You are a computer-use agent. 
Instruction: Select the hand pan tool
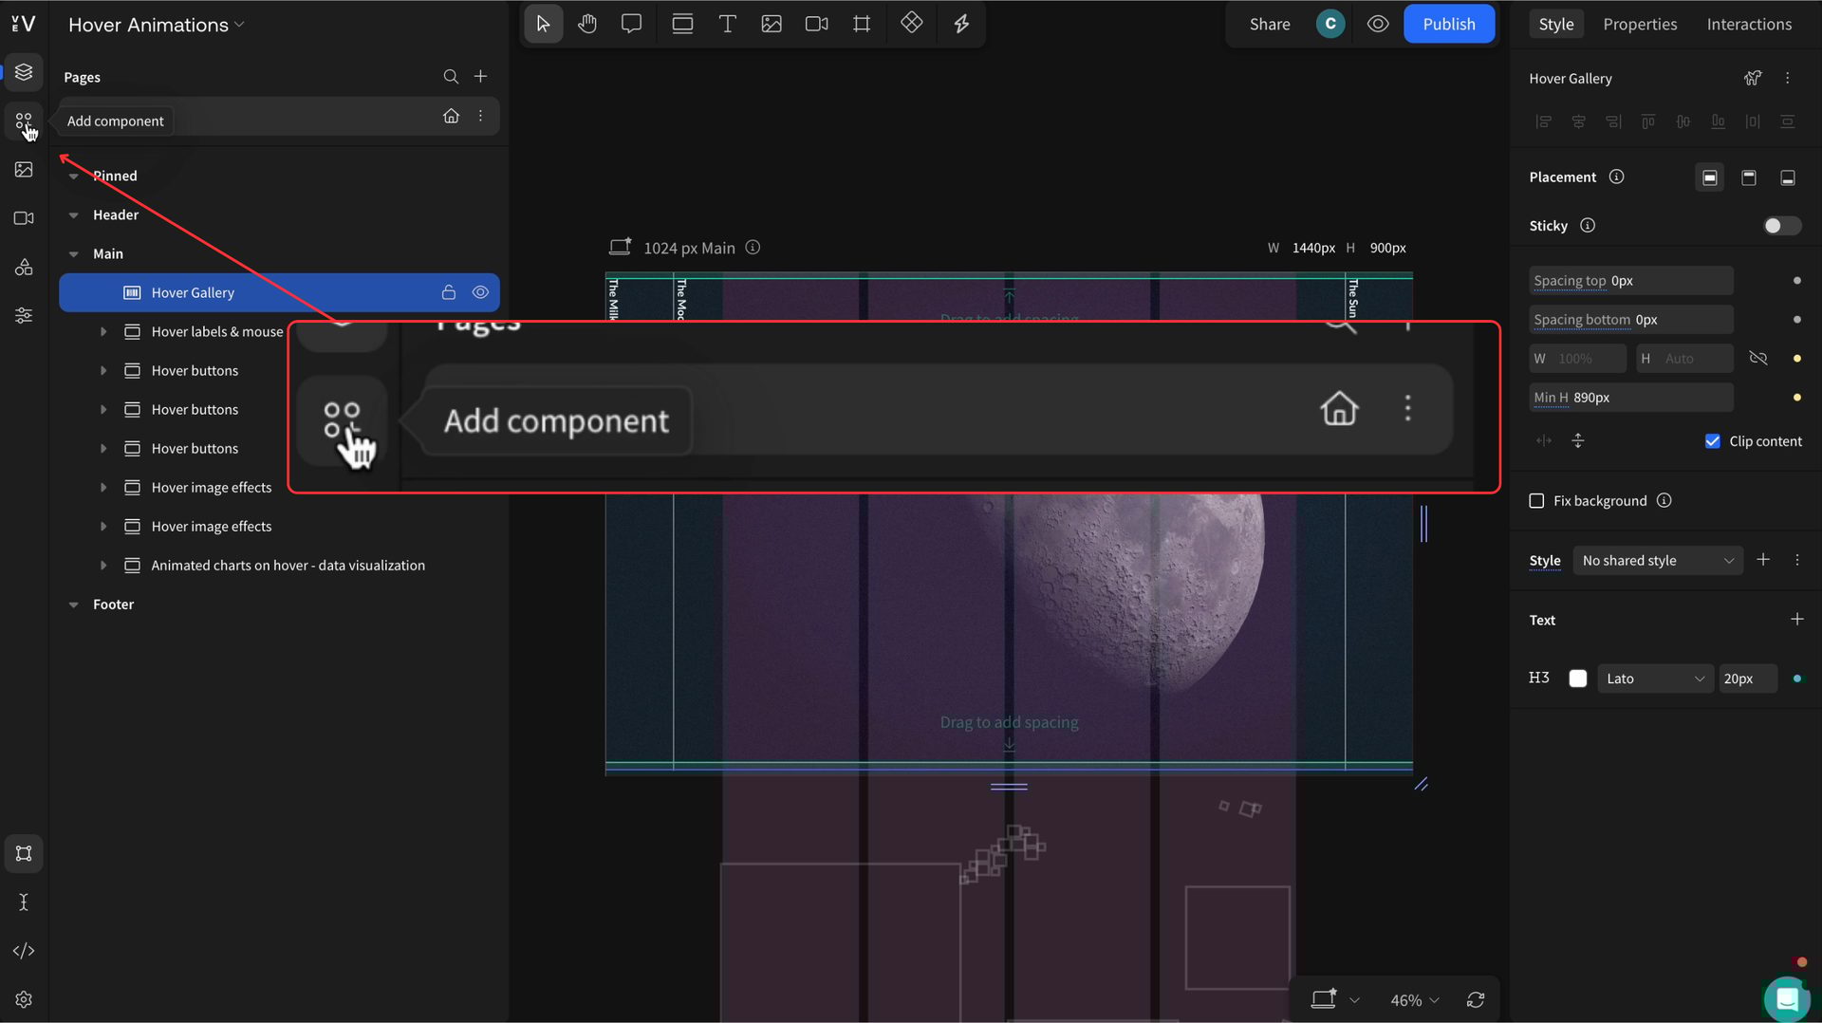point(587,24)
